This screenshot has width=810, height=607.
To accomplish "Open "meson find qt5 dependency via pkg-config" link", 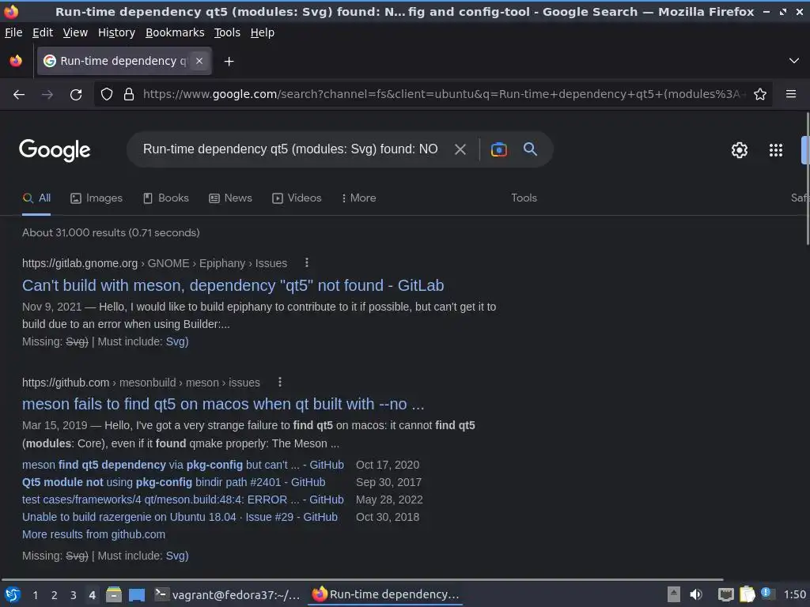I will (183, 465).
